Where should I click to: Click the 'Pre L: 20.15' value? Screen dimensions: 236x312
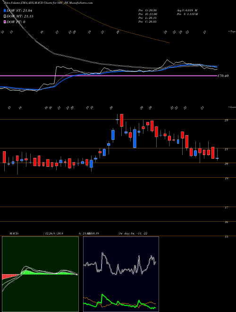point(148,18)
